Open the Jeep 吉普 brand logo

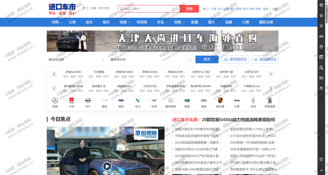[237, 101]
